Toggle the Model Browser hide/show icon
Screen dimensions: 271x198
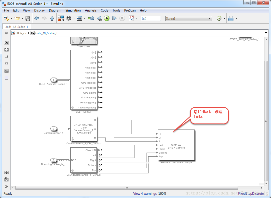pyautogui.click(x=7, y=33)
